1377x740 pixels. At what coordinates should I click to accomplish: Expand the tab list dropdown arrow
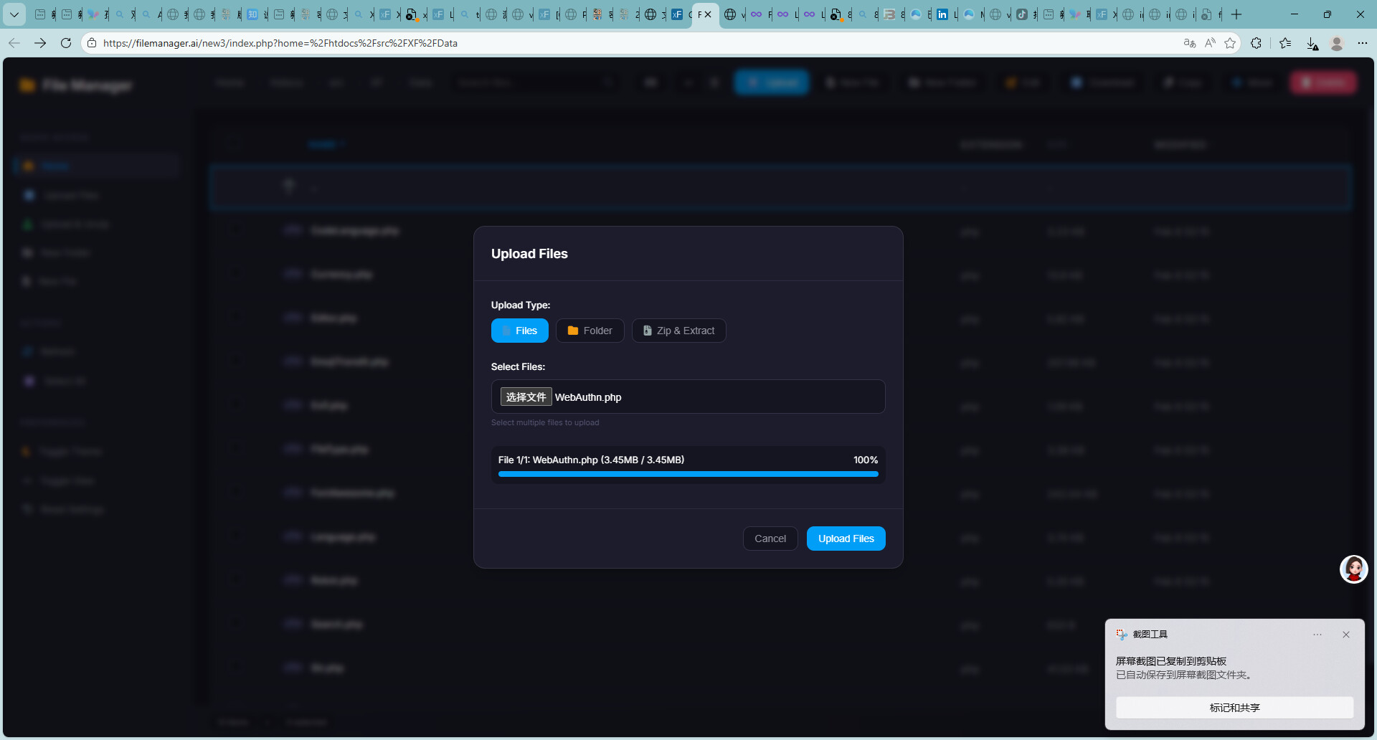coord(14,14)
